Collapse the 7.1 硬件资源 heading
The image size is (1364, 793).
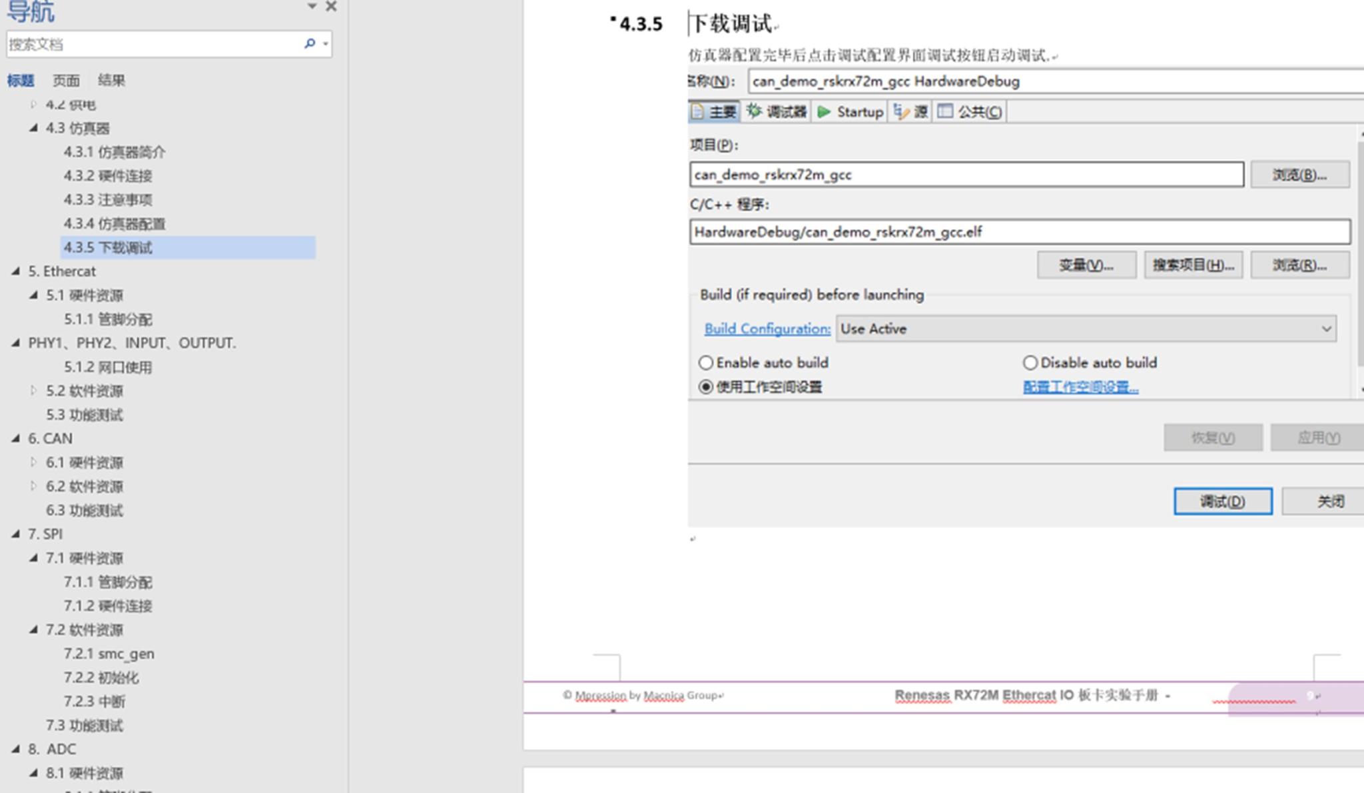point(33,557)
